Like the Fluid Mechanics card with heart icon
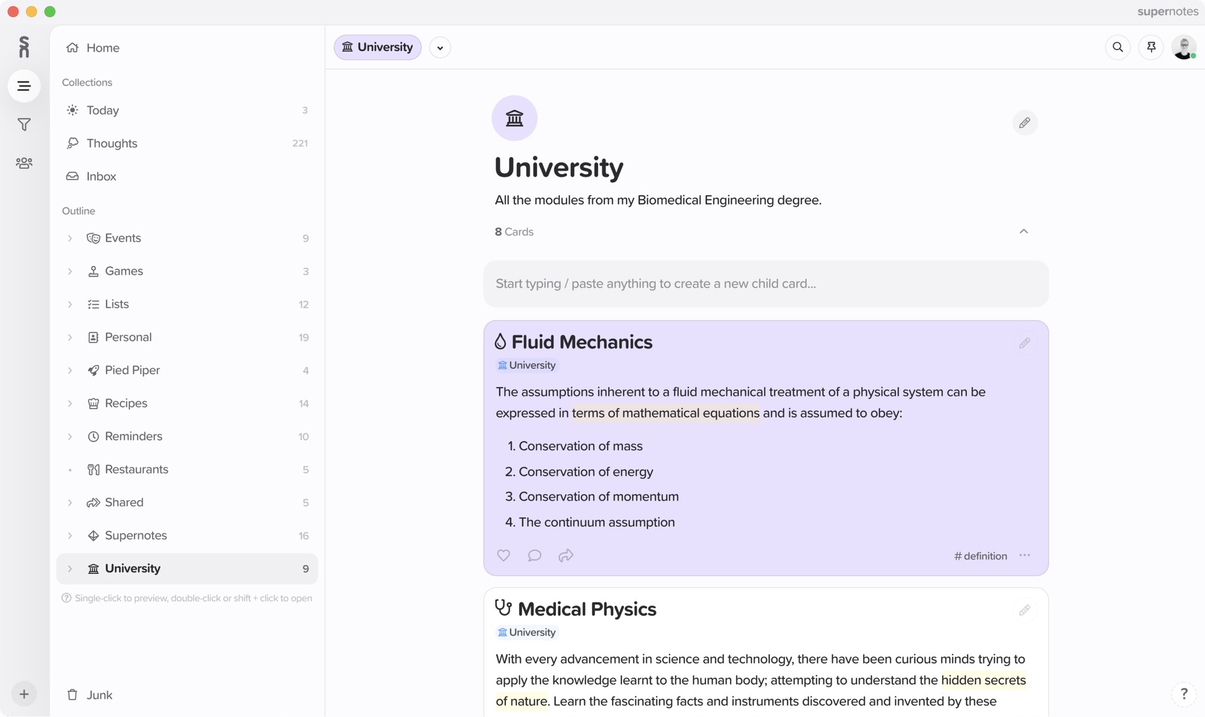Screen dimensions: 1205x717 (x=503, y=555)
